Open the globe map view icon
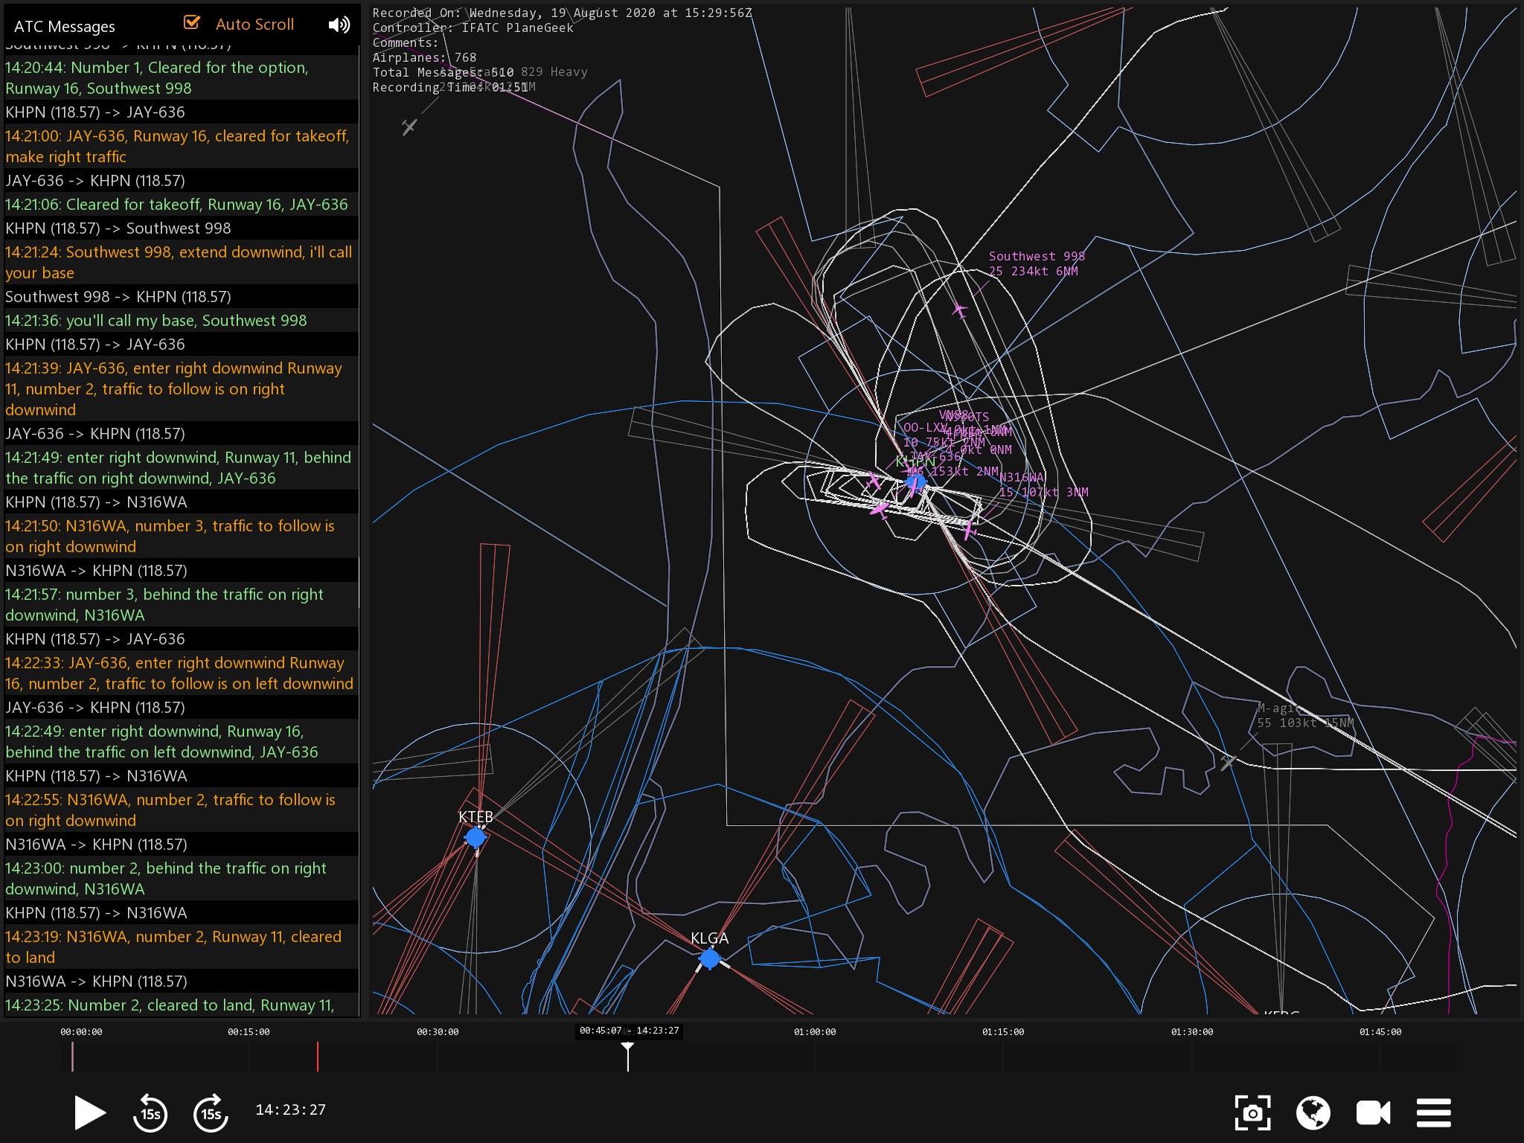1524x1143 pixels. pyautogui.click(x=1313, y=1113)
